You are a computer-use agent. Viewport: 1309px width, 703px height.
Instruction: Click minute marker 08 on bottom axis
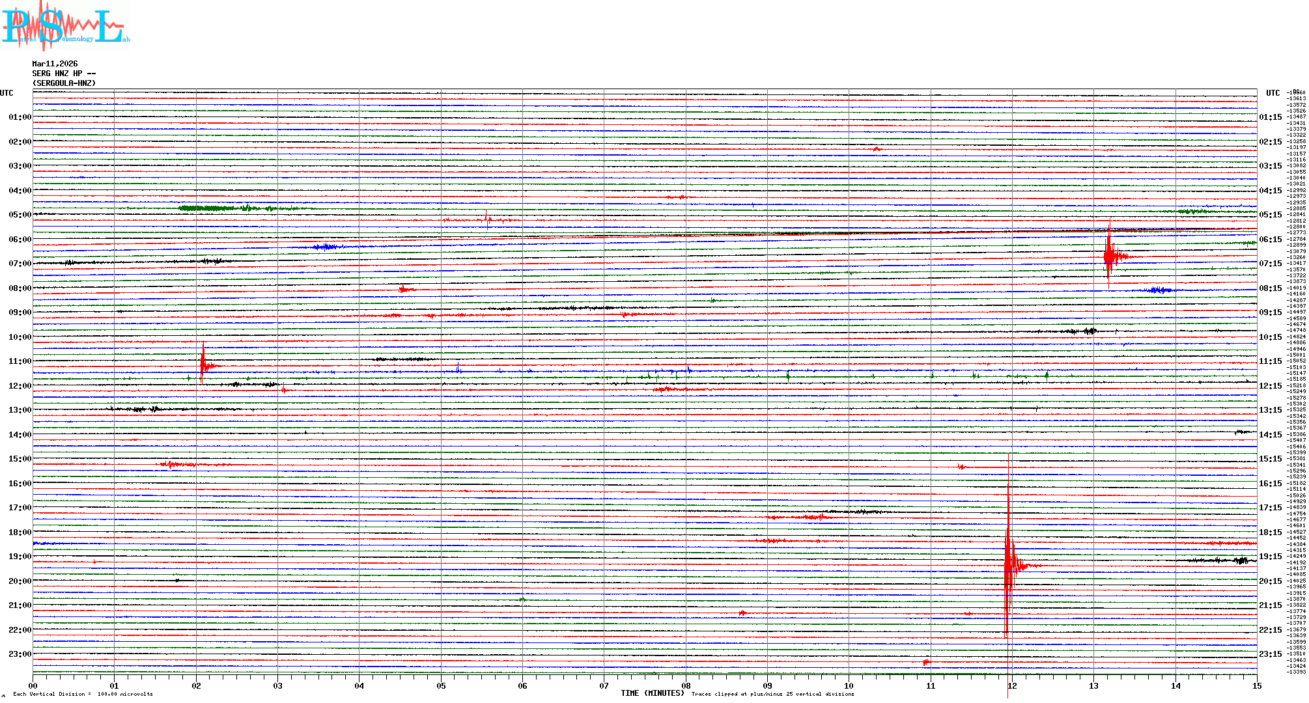(686, 685)
